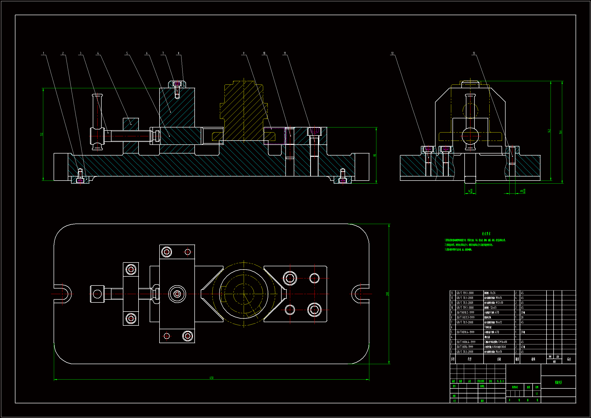Screen dimensions: 591x418
Task: Select the 450 length dimension text
Action: point(211,378)
